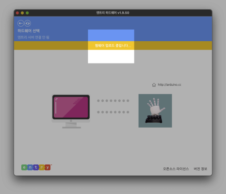
Task: Open 오픈소스 라이선스 link
Action: pyautogui.click(x=176, y=169)
